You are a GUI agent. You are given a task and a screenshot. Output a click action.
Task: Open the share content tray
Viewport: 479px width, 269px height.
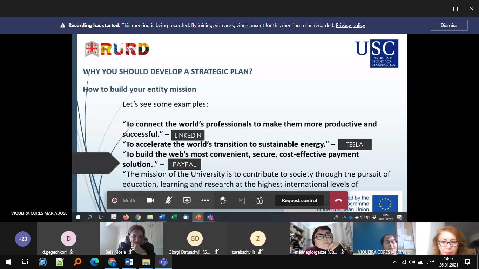tap(187, 200)
